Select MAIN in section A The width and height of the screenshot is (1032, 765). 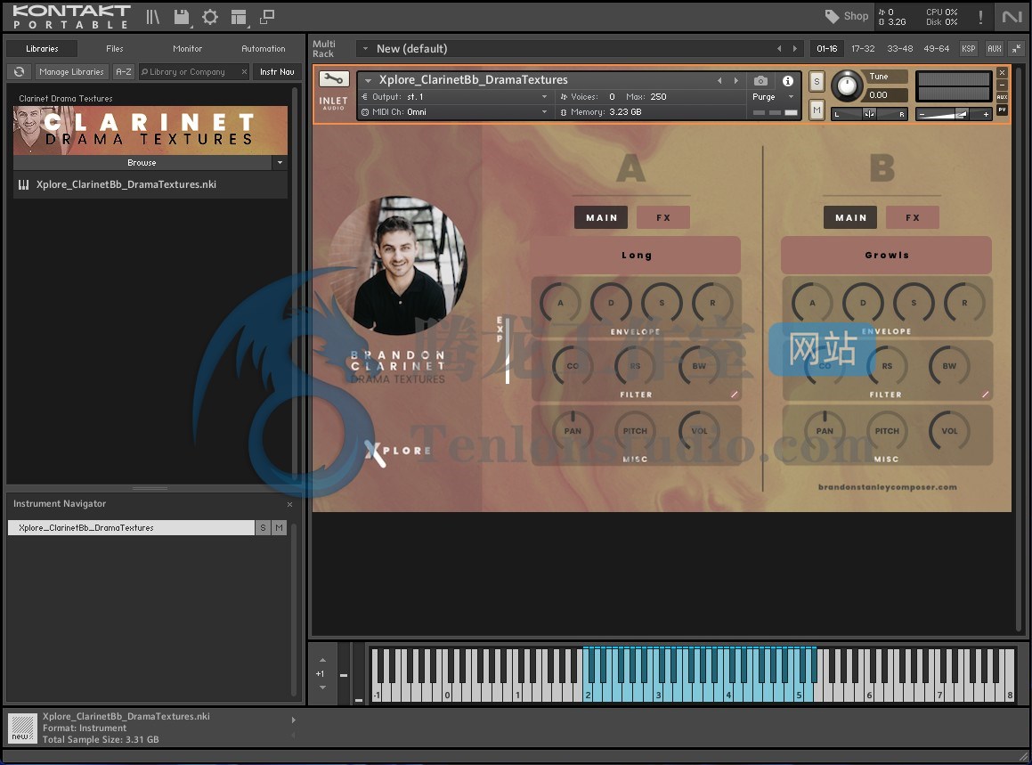pyautogui.click(x=601, y=217)
